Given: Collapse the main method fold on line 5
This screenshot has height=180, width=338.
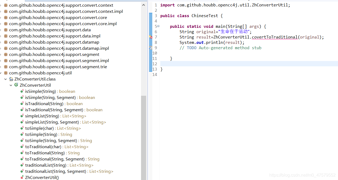Looking at the screenshot, I should click(x=158, y=26).
